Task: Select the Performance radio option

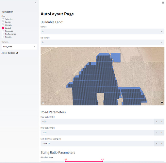Action: click(x=3, y=34)
